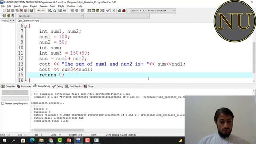Open the File menu
256x144 pixels.
(x=3, y=6)
